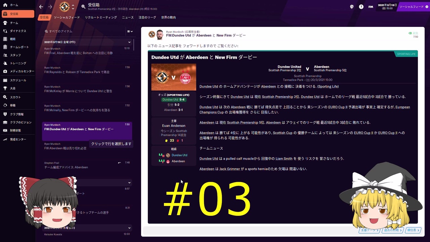The width and height of the screenshot is (430, 242).
Task: Click the Dundee United club badge in header
Action: [64, 7]
